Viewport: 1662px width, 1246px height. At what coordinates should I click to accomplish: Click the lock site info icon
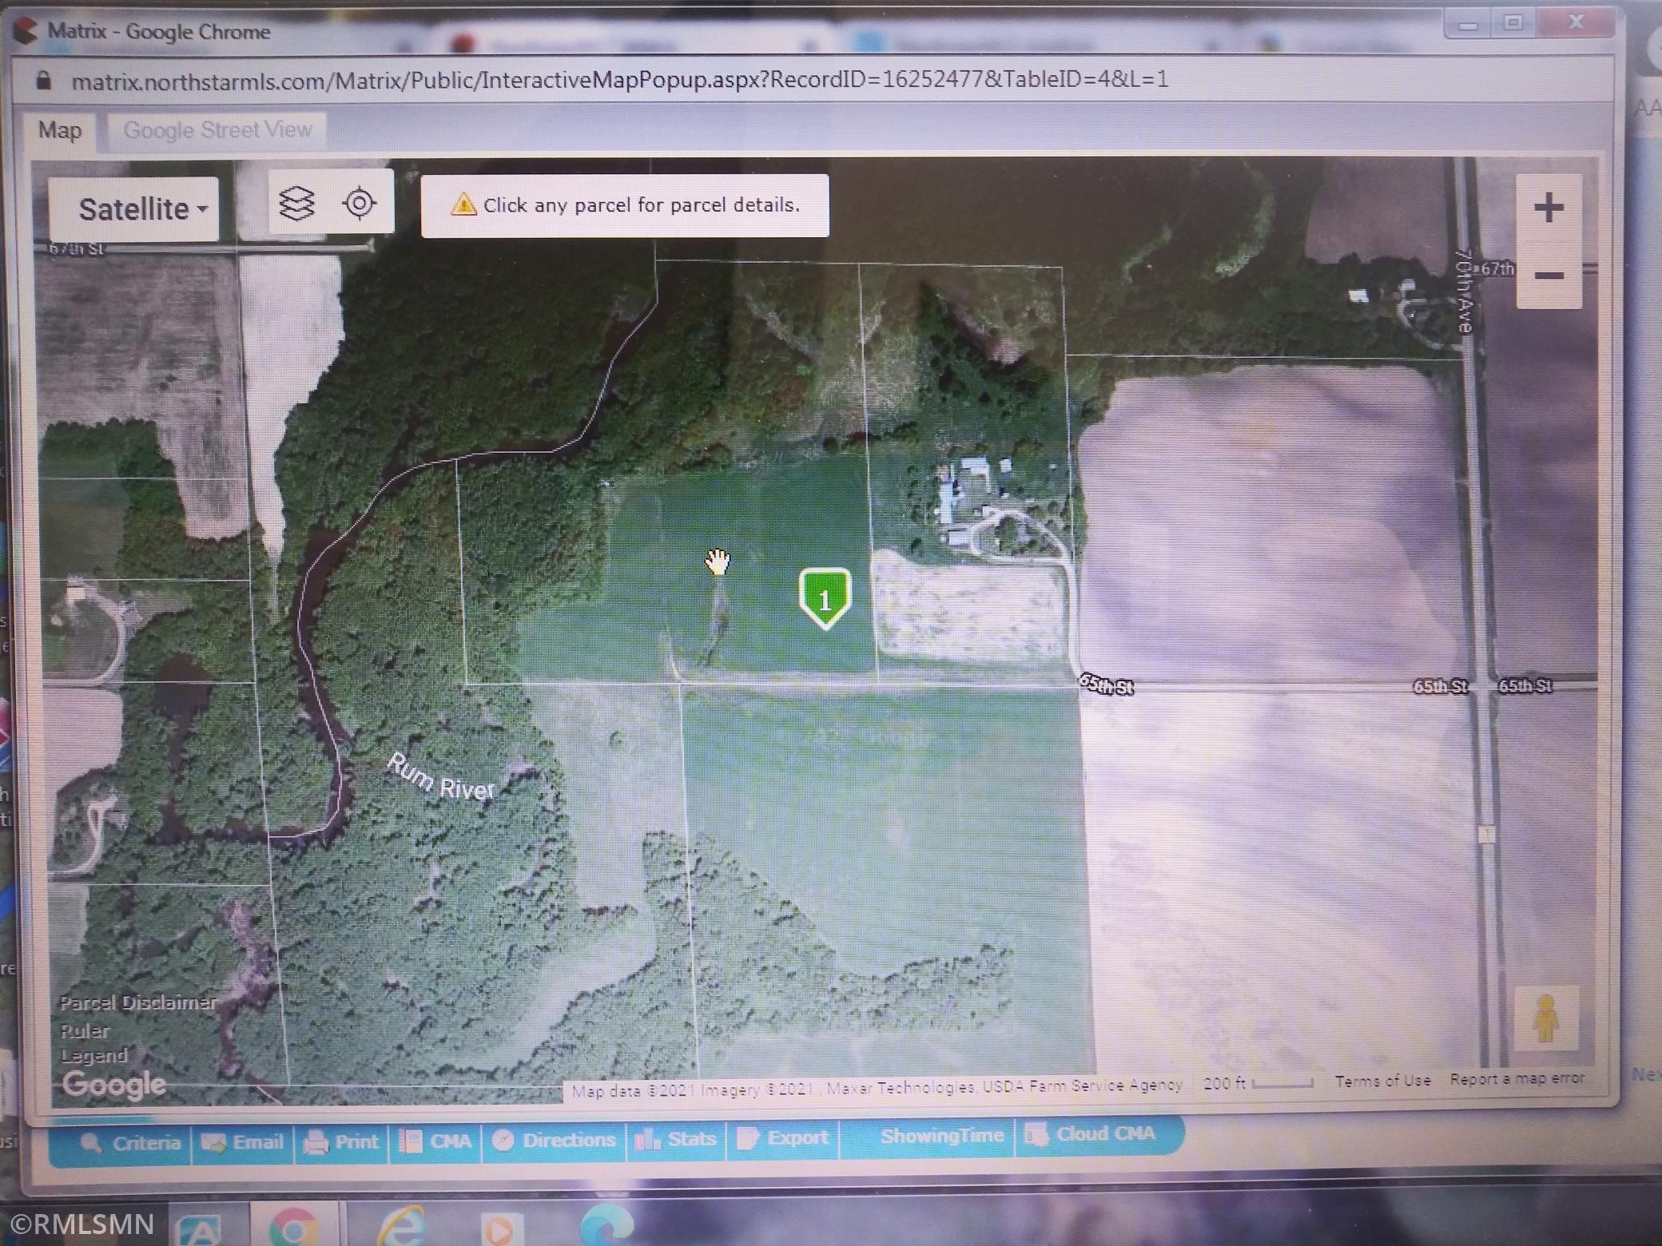pyautogui.click(x=44, y=81)
